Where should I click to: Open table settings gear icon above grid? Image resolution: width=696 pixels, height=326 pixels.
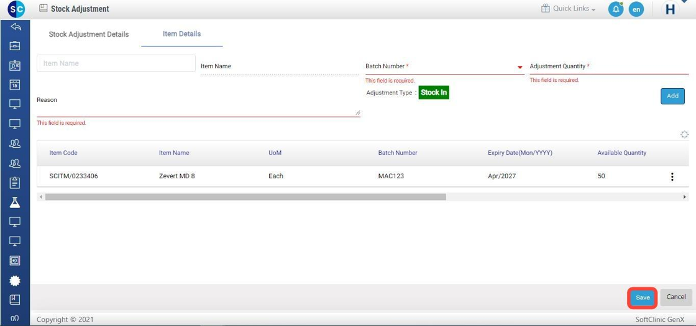[x=684, y=135]
